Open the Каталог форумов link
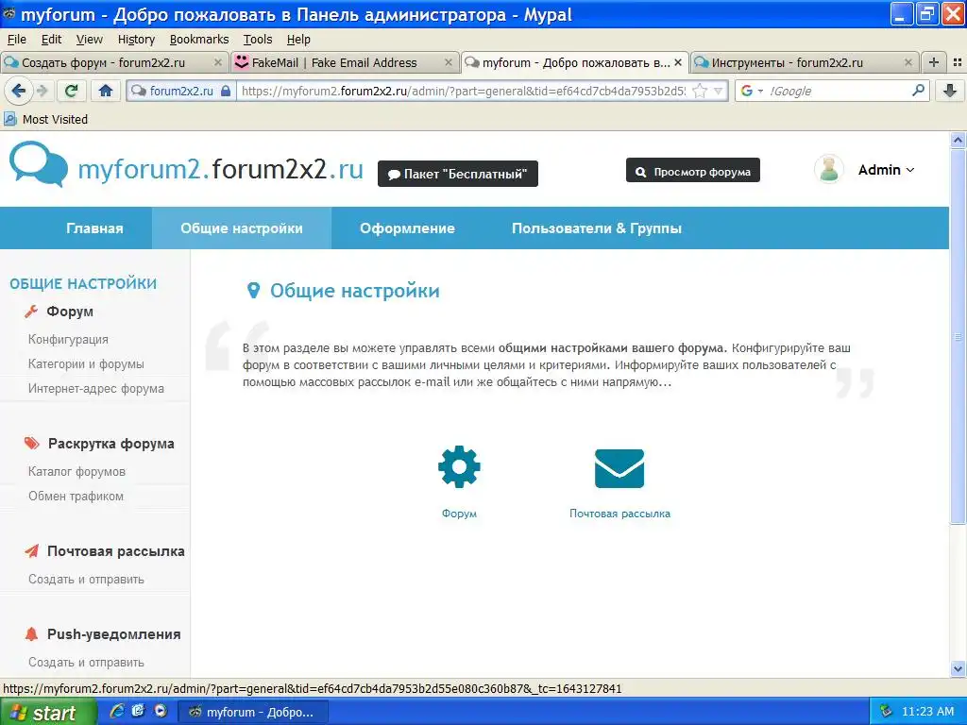Viewport: 967px width, 725px height. point(76,471)
